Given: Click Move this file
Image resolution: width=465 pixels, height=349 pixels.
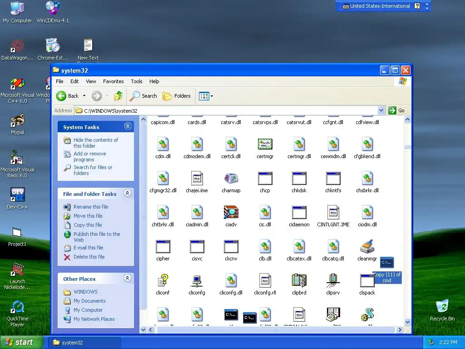Looking at the screenshot, I should tap(88, 216).
